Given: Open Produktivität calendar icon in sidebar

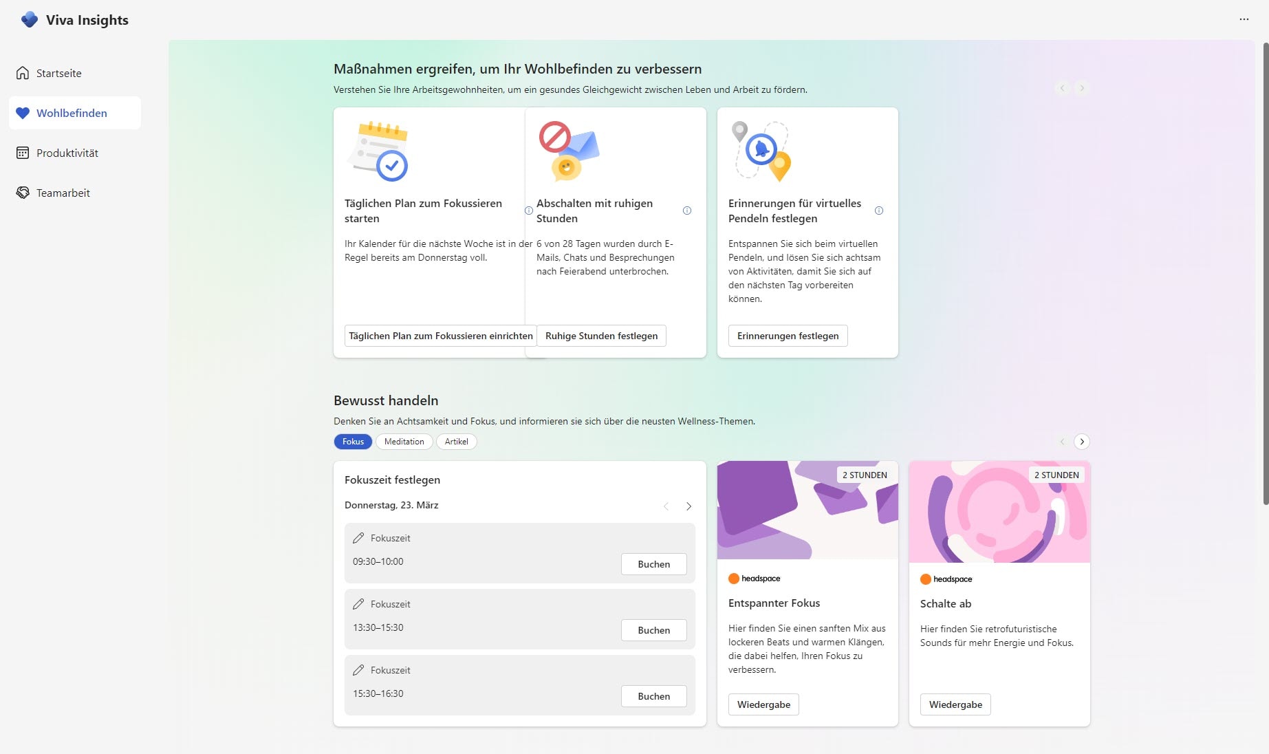Looking at the screenshot, I should 23,153.
